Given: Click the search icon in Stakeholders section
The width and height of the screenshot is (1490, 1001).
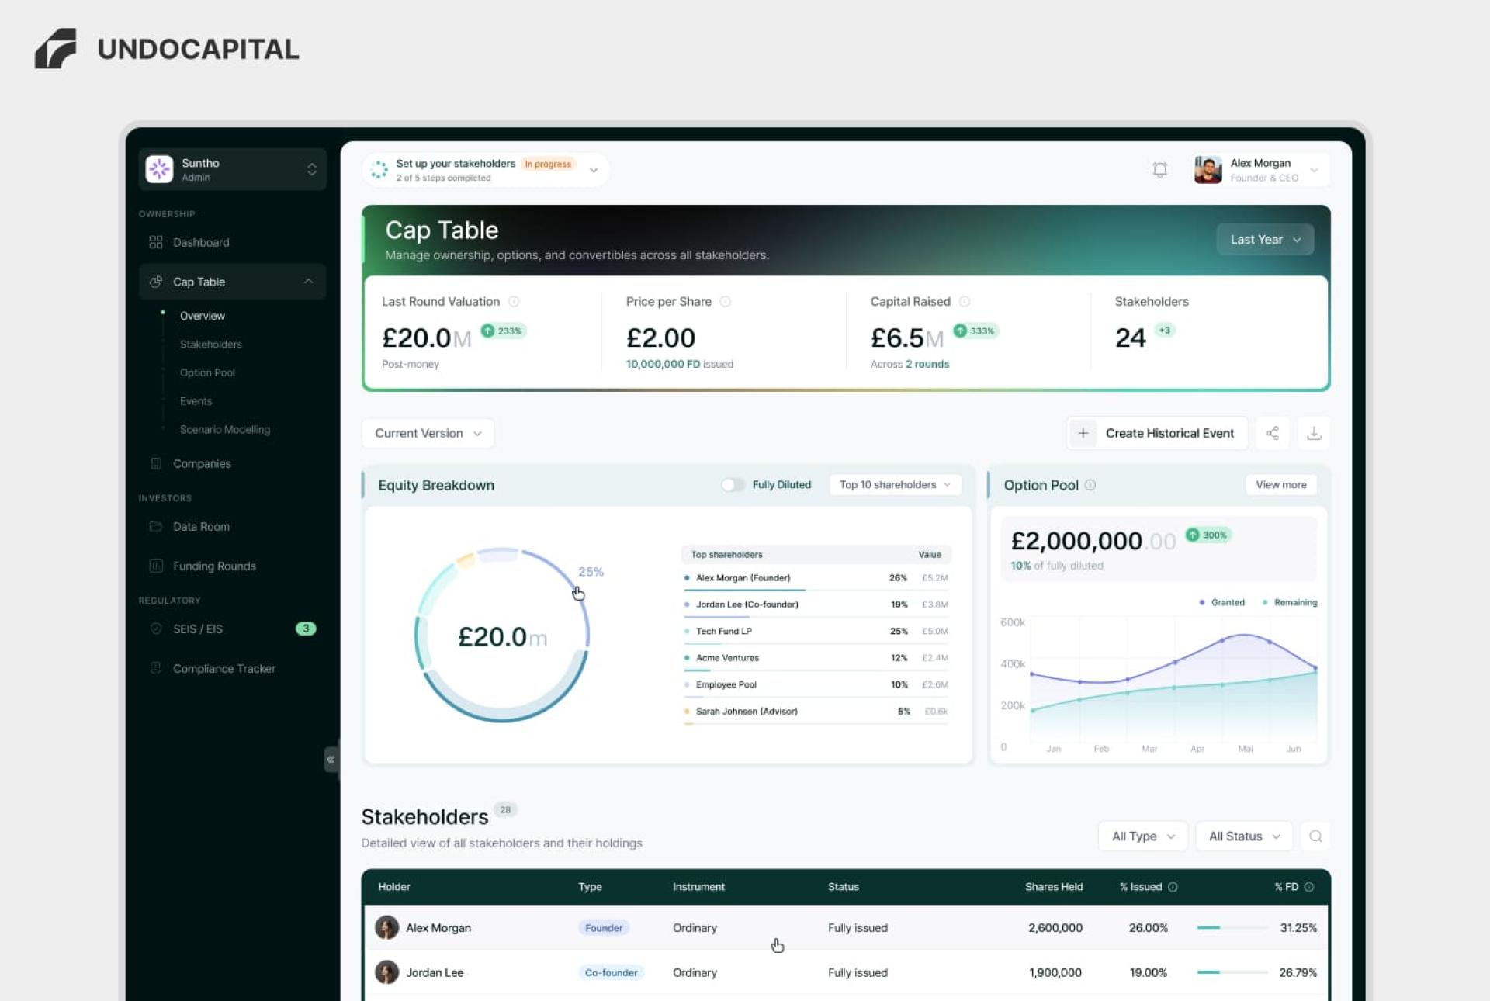Looking at the screenshot, I should click(x=1315, y=836).
